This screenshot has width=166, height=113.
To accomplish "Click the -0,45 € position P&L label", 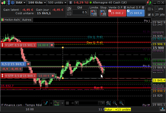I will [16, 69].
